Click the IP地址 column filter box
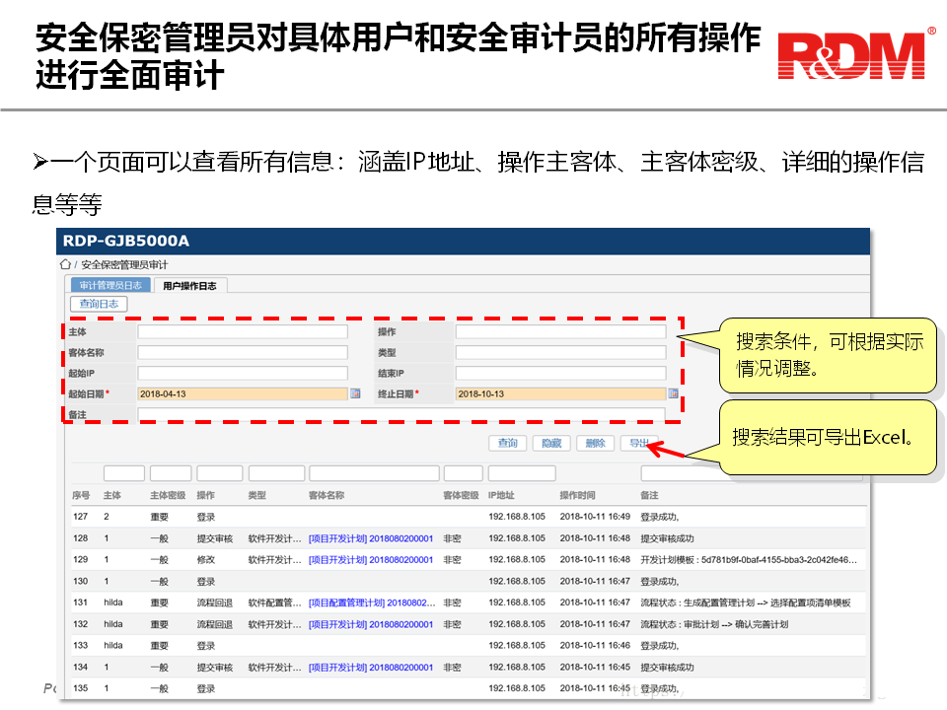This screenshot has width=947, height=710. pyautogui.click(x=522, y=472)
